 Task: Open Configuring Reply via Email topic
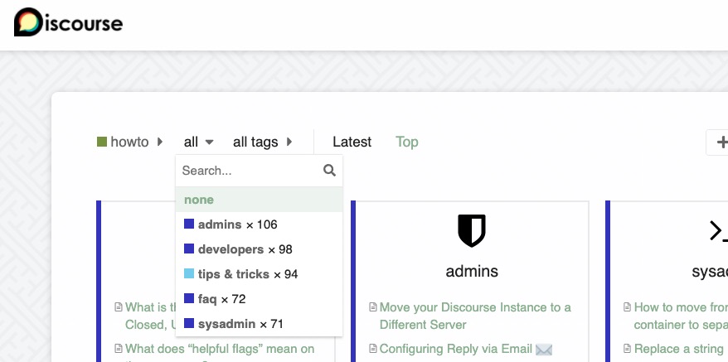[x=455, y=349]
